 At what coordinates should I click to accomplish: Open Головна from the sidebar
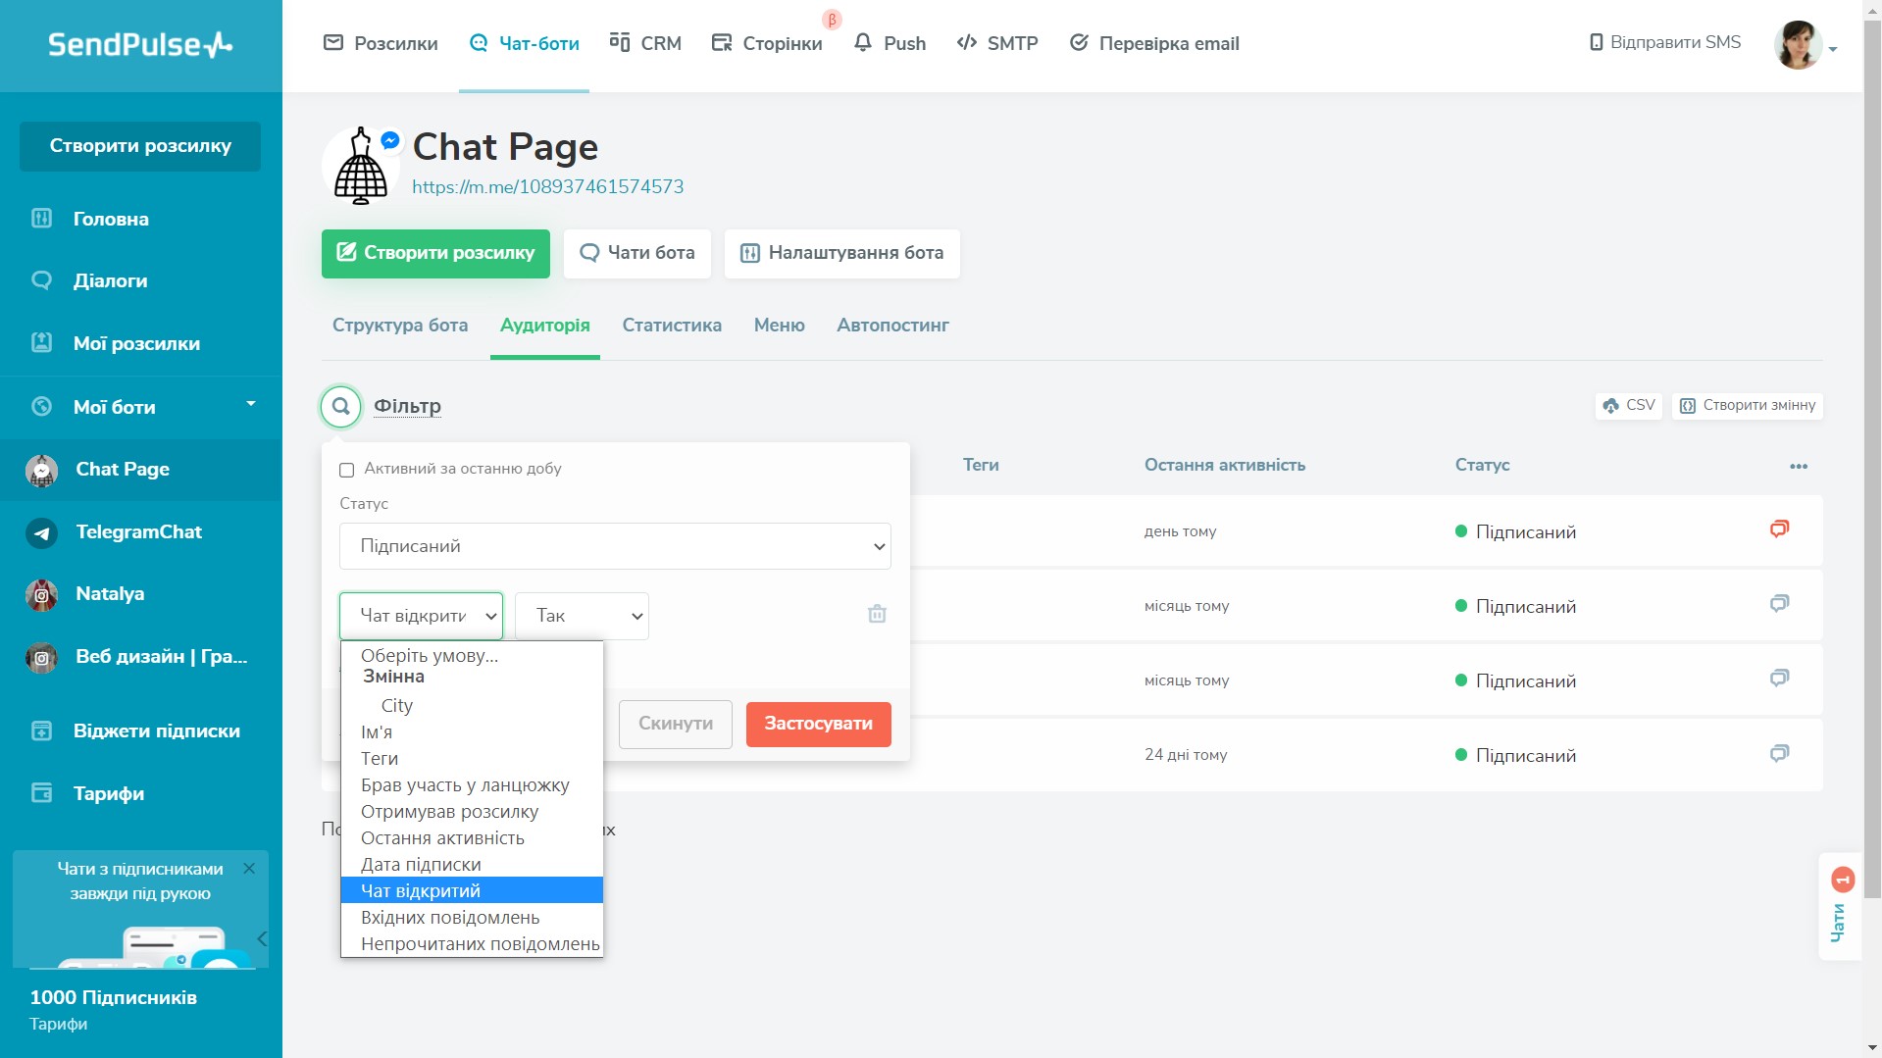tap(111, 219)
